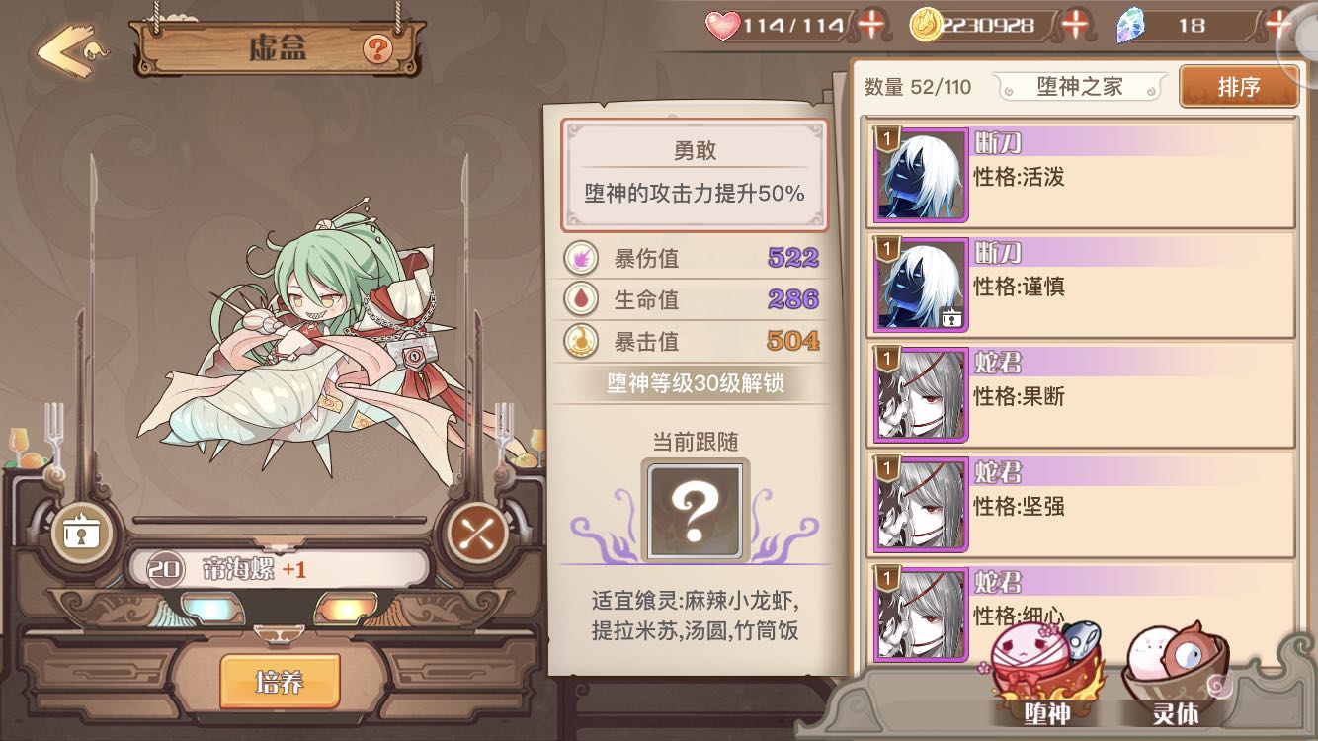Screen dimensions: 1318x741
Task: Select 断刀 with 性格:活泼
Action: 1082,175
